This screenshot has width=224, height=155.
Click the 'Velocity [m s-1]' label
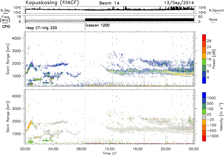[x=221, y=117]
